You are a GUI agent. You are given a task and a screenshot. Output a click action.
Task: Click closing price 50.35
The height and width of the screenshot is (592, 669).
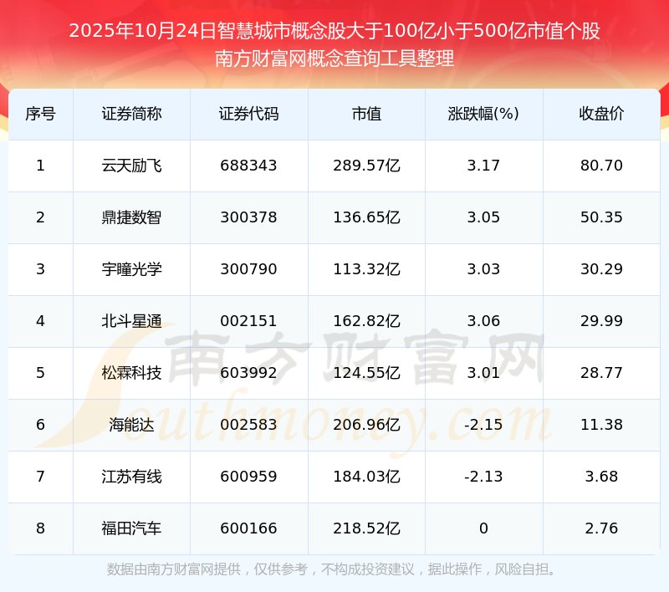[601, 217]
